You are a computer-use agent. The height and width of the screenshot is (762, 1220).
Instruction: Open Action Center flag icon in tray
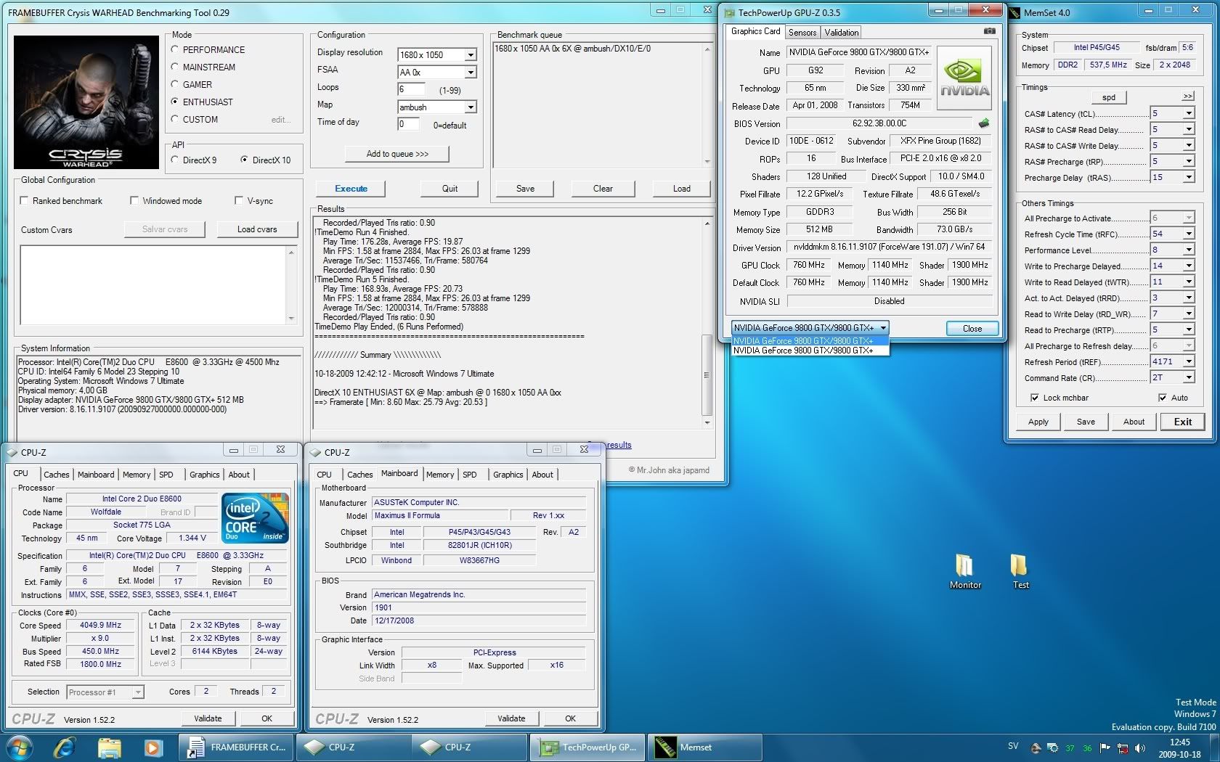[1105, 747]
